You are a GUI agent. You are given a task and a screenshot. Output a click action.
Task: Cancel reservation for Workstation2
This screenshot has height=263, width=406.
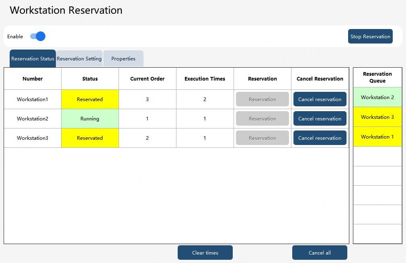320,118
